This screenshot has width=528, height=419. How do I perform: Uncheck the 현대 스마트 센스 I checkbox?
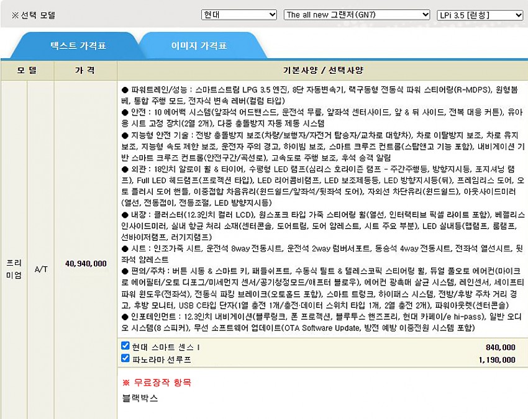125,346
